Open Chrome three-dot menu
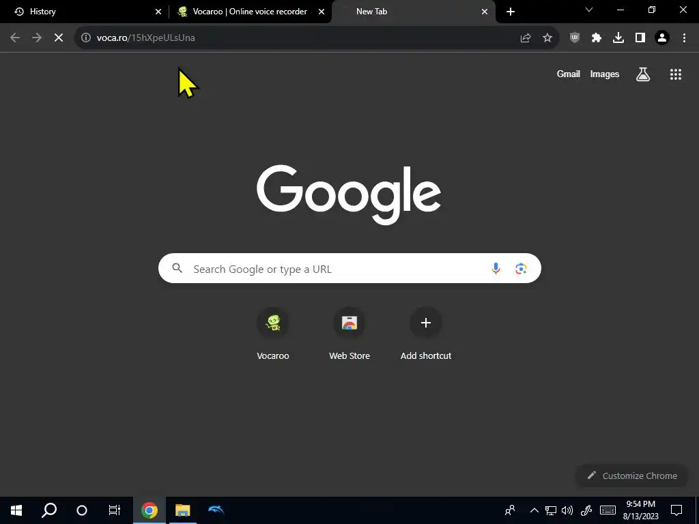 click(684, 38)
